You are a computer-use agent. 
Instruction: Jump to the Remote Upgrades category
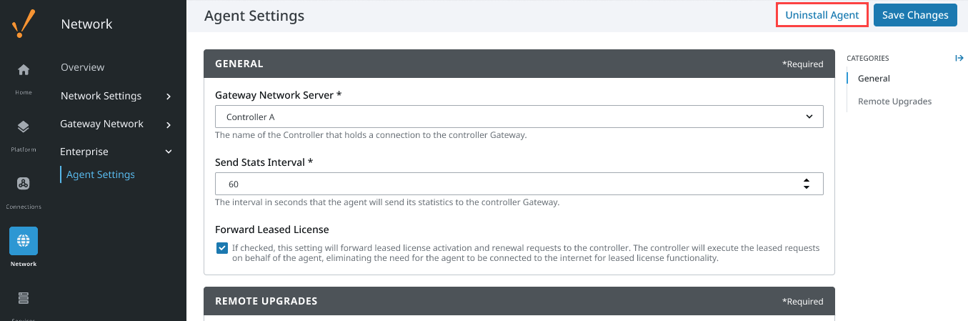[894, 102]
